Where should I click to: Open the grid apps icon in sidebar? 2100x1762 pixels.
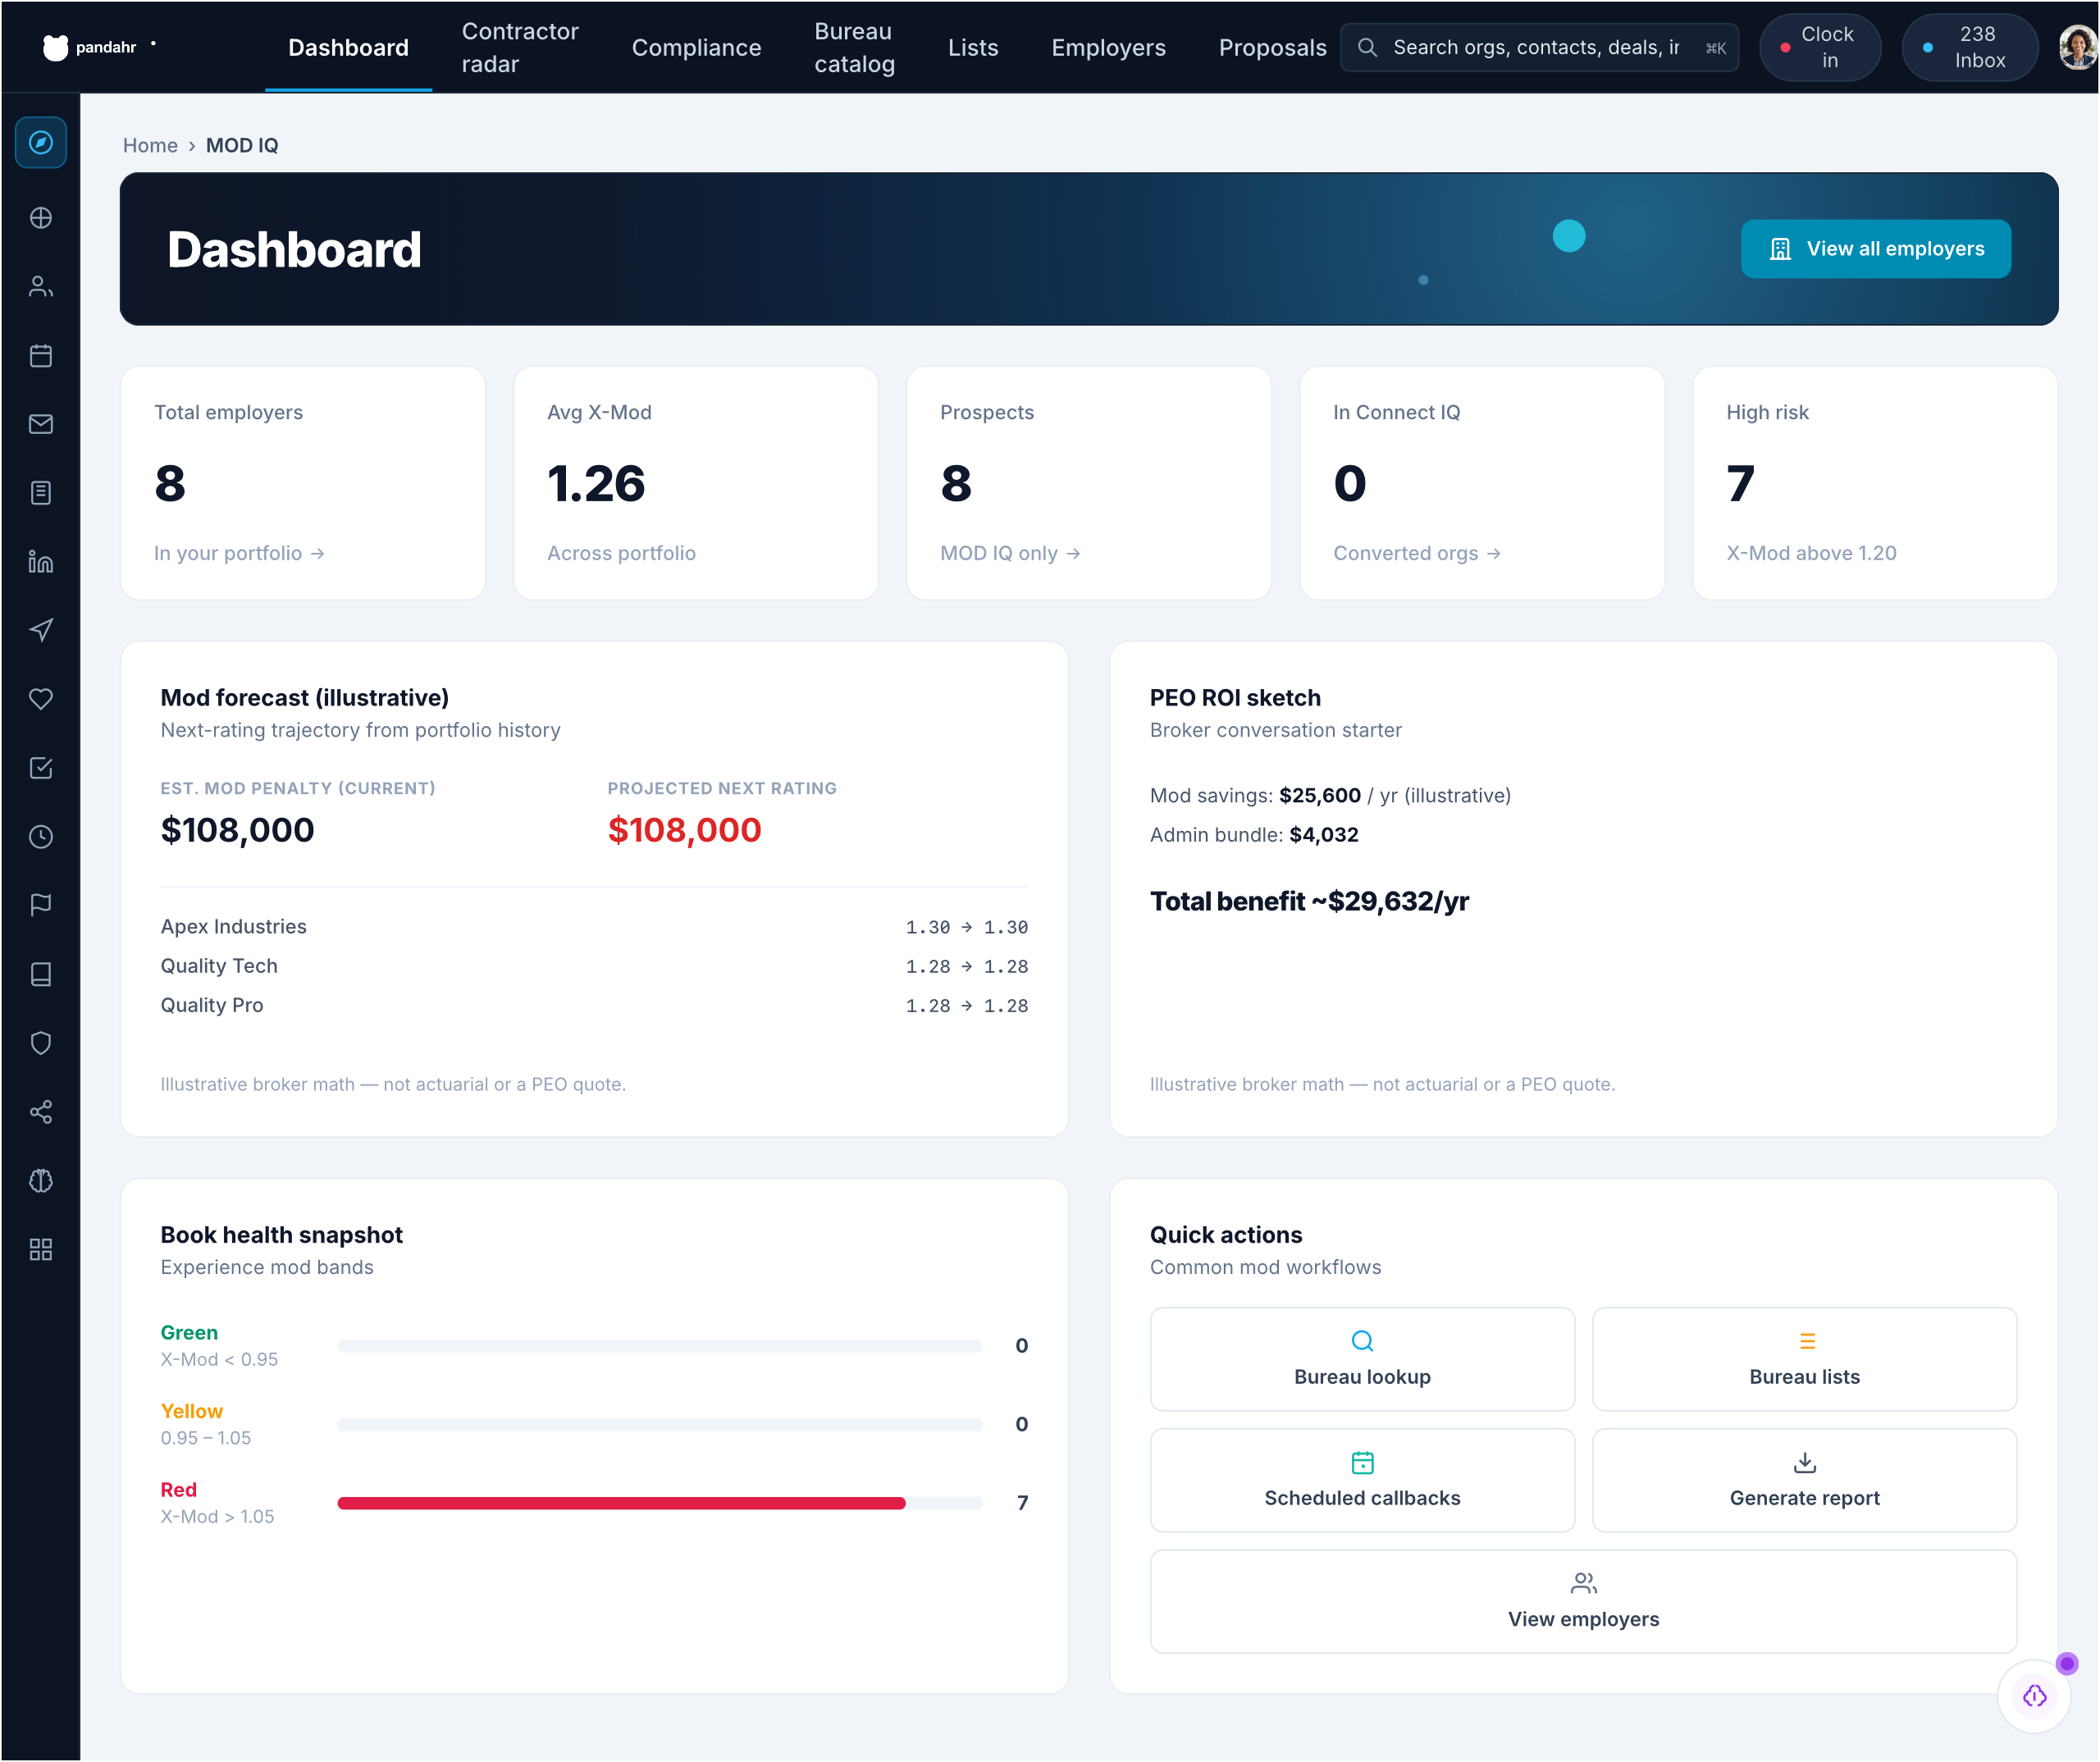[41, 1250]
